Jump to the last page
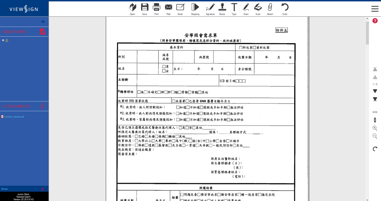Image resolution: width=381 pixels, height=201 pixels. click(375, 99)
